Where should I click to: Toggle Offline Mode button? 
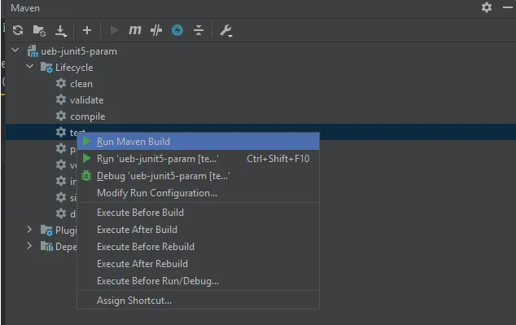point(177,30)
